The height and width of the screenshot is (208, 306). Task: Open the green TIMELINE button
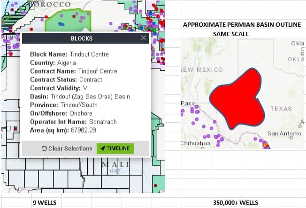(115, 149)
